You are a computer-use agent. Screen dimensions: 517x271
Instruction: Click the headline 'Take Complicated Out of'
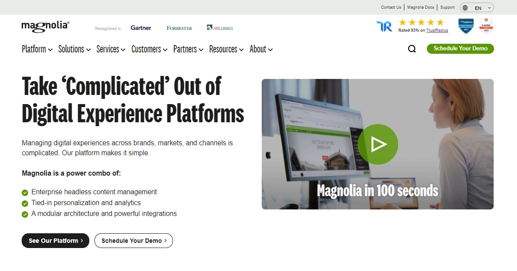click(x=121, y=86)
